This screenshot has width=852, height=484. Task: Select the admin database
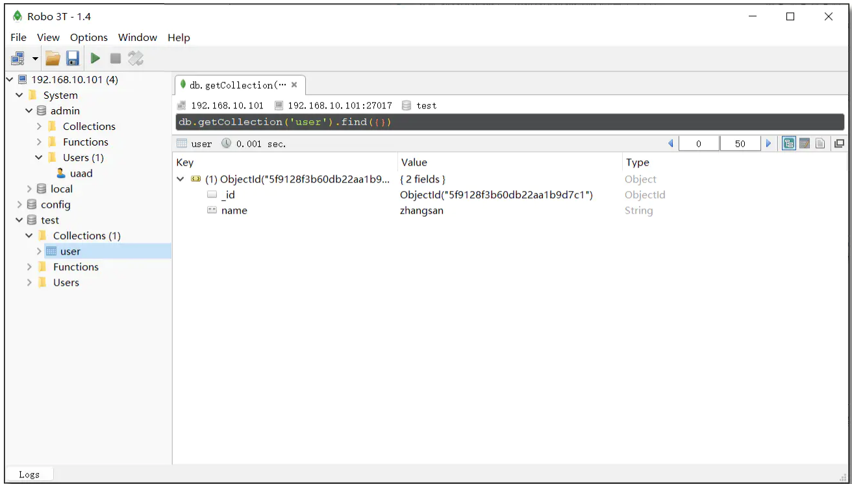(65, 111)
